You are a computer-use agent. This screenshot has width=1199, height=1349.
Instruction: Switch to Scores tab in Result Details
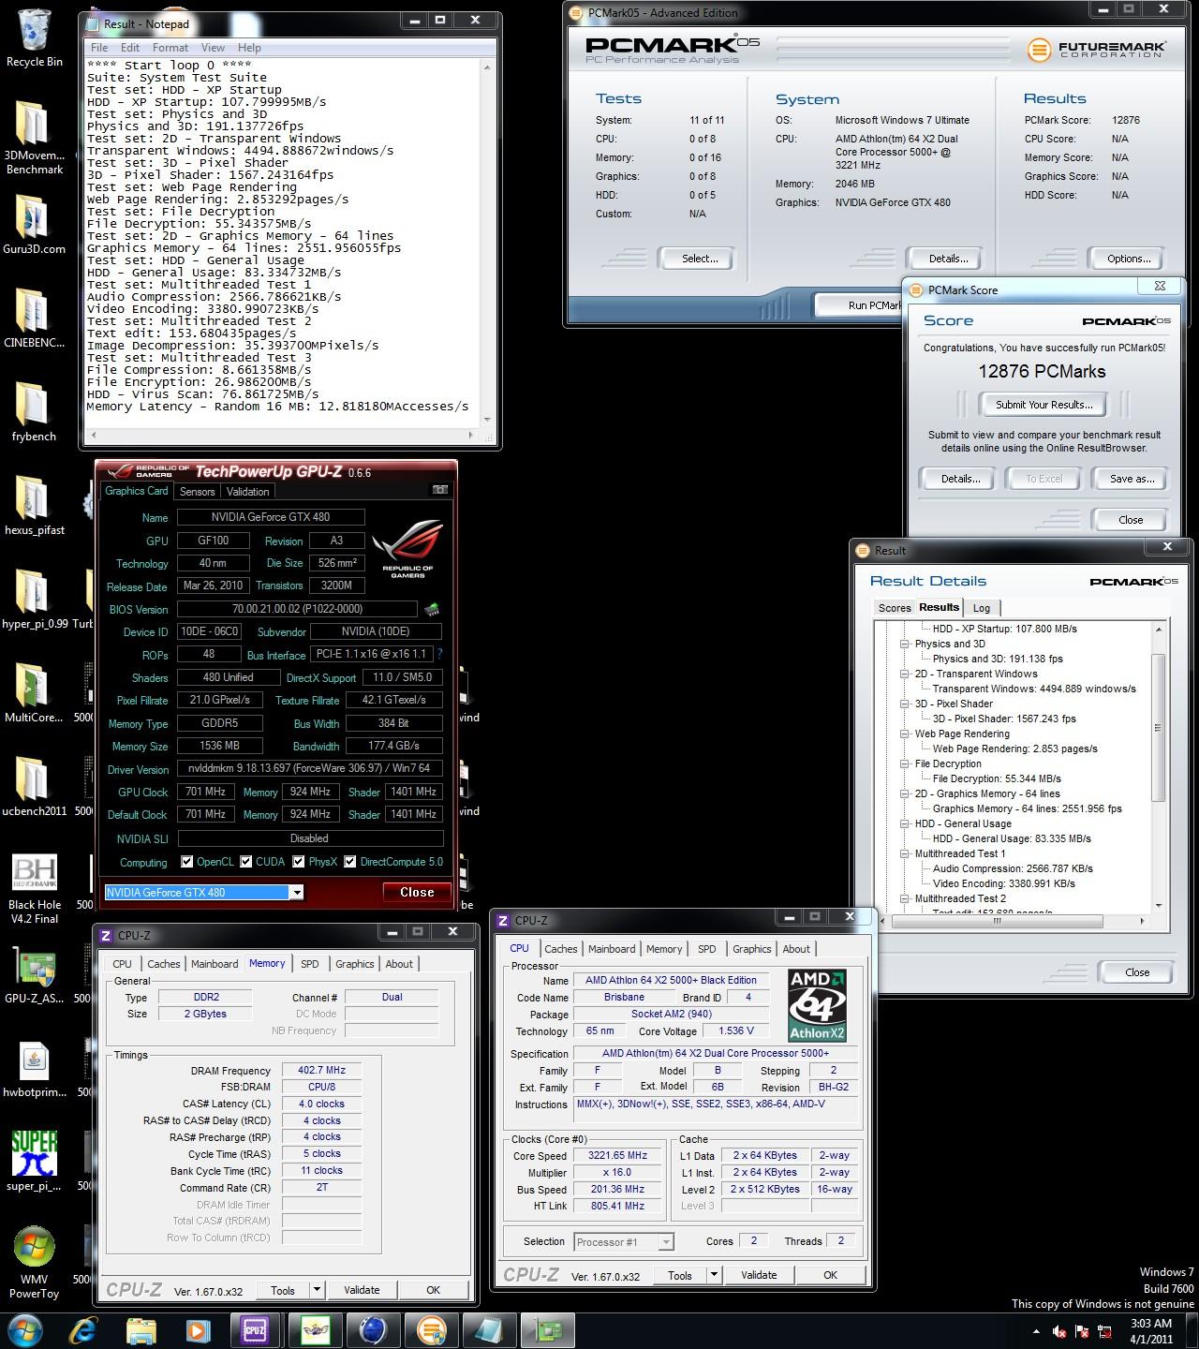pos(894,608)
